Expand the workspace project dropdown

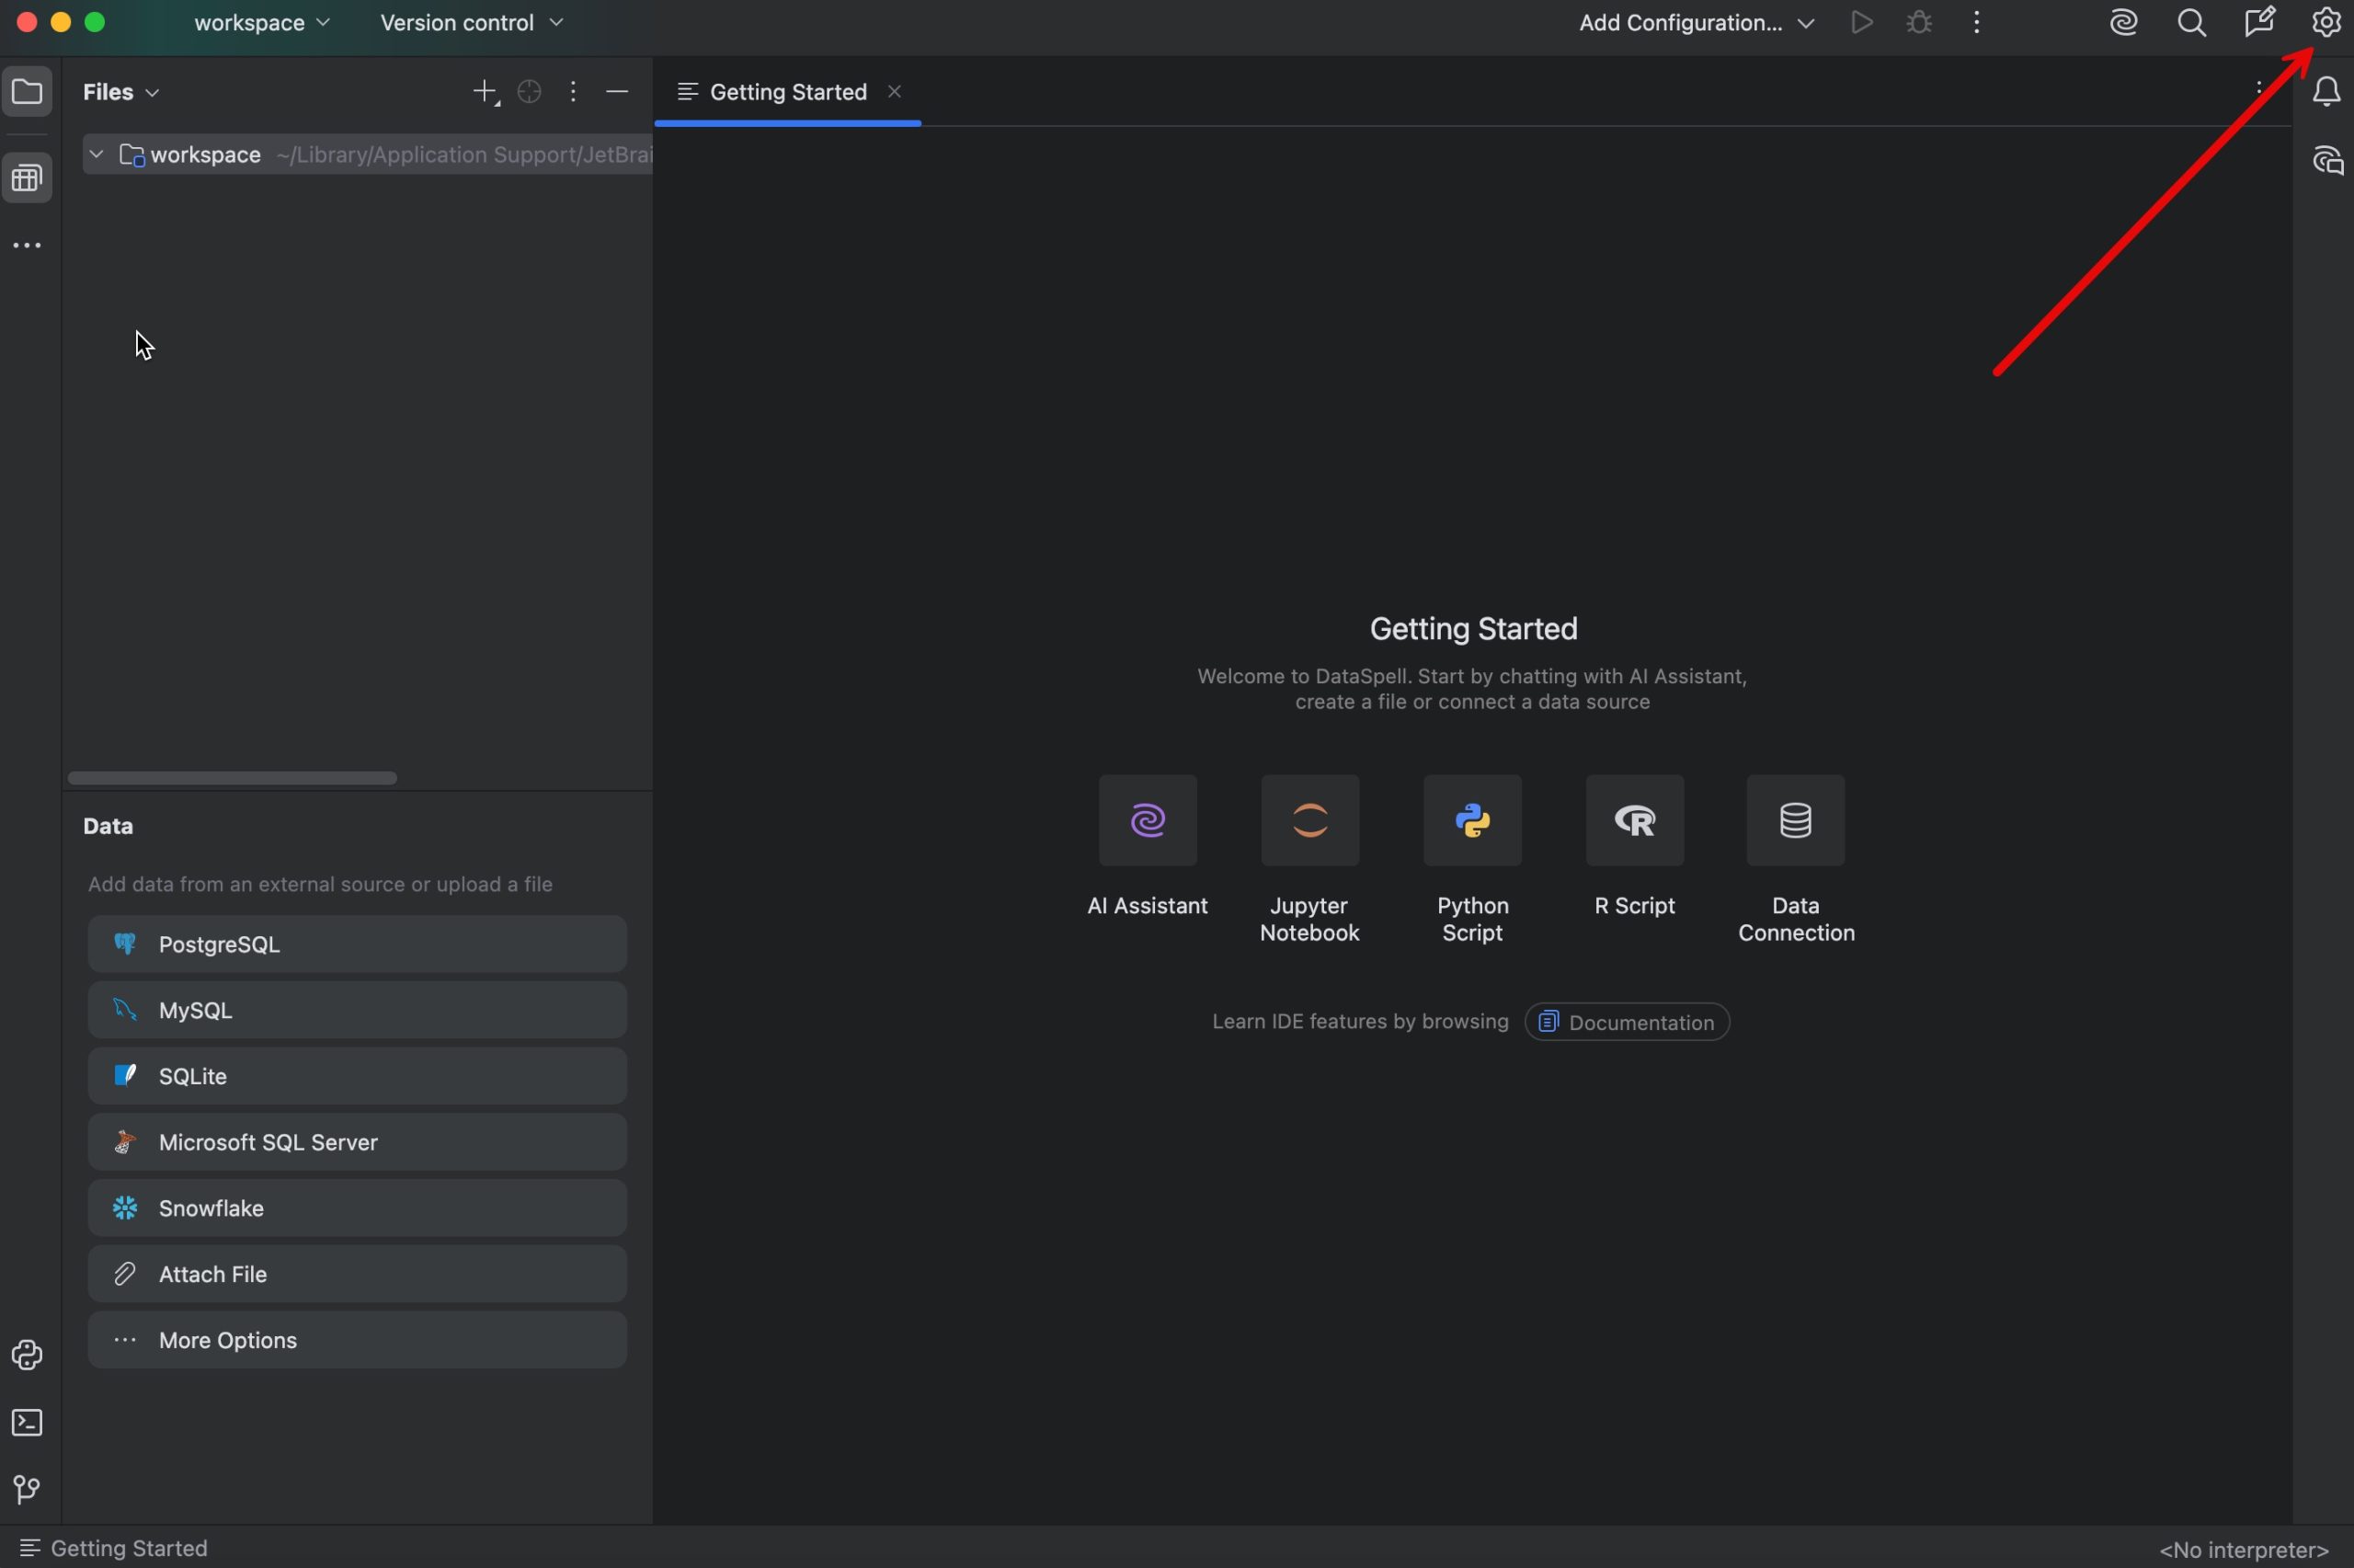tap(262, 23)
